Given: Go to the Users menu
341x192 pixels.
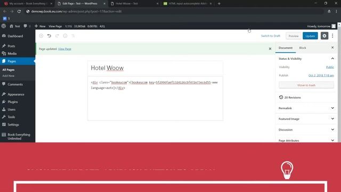Looking at the screenshot, I should [12, 109].
